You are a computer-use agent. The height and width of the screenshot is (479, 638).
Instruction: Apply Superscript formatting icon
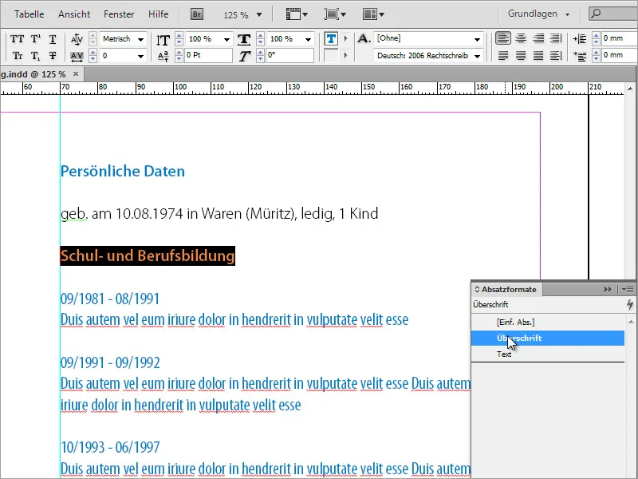[36, 39]
